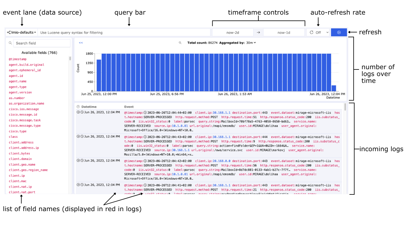Select the client.address field
The height and width of the screenshot is (229, 408).
pos(21,143)
